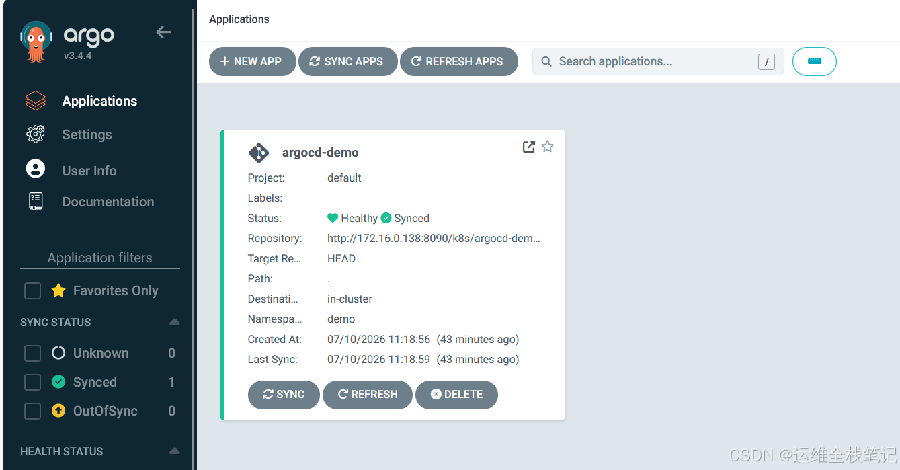Focus the Search applications field

coord(658,61)
